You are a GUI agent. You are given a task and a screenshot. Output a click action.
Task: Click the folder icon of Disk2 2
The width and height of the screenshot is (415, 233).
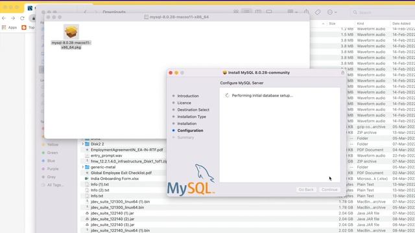coord(87,144)
